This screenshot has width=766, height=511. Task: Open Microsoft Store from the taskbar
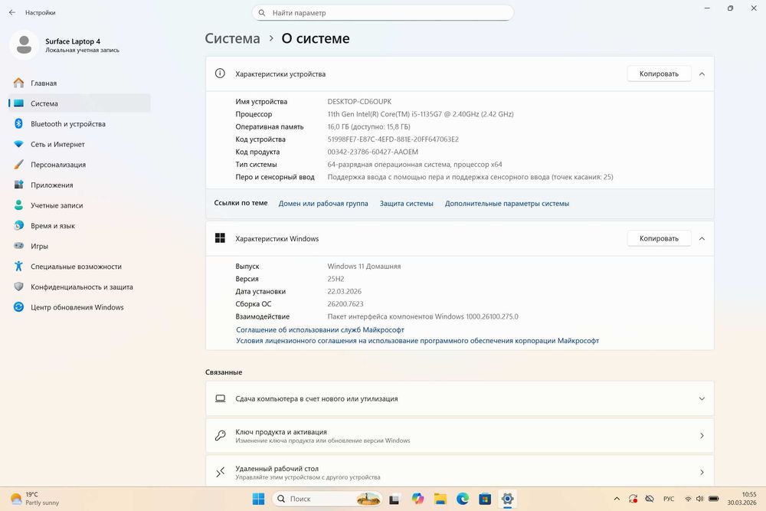coord(485,499)
